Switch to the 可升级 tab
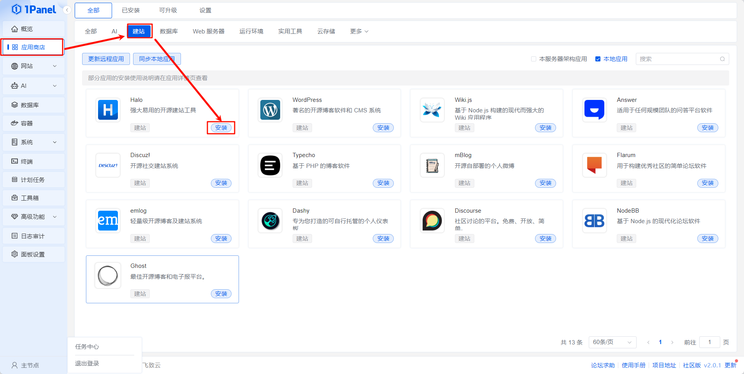The width and height of the screenshot is (744, 374). click(168, 10)
